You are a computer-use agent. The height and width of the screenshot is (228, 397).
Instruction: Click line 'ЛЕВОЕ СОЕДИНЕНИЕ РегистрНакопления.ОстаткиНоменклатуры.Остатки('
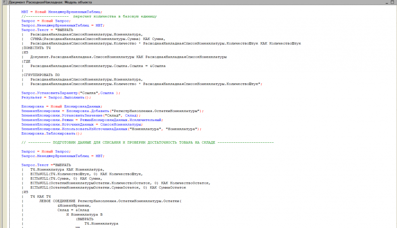[x=110, y=201]
